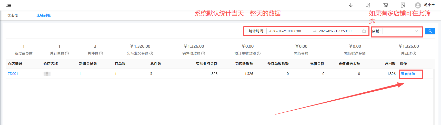Click the help icon beside 实际业务金额
This screenshot has height=125, width=441.
tap(151, 53)
